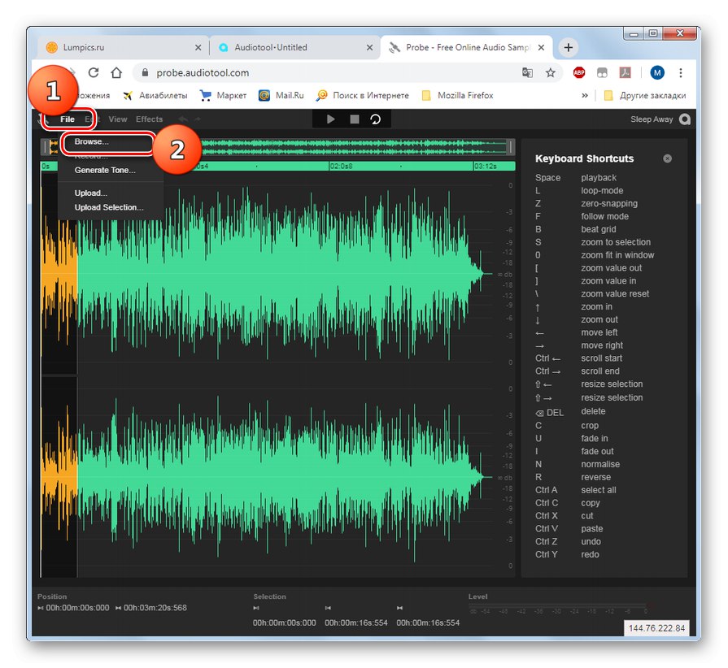Viewport: 728px width, 668px height.
Task: Close the Keyboard Shortcuts panel
Action: [667, 158]
